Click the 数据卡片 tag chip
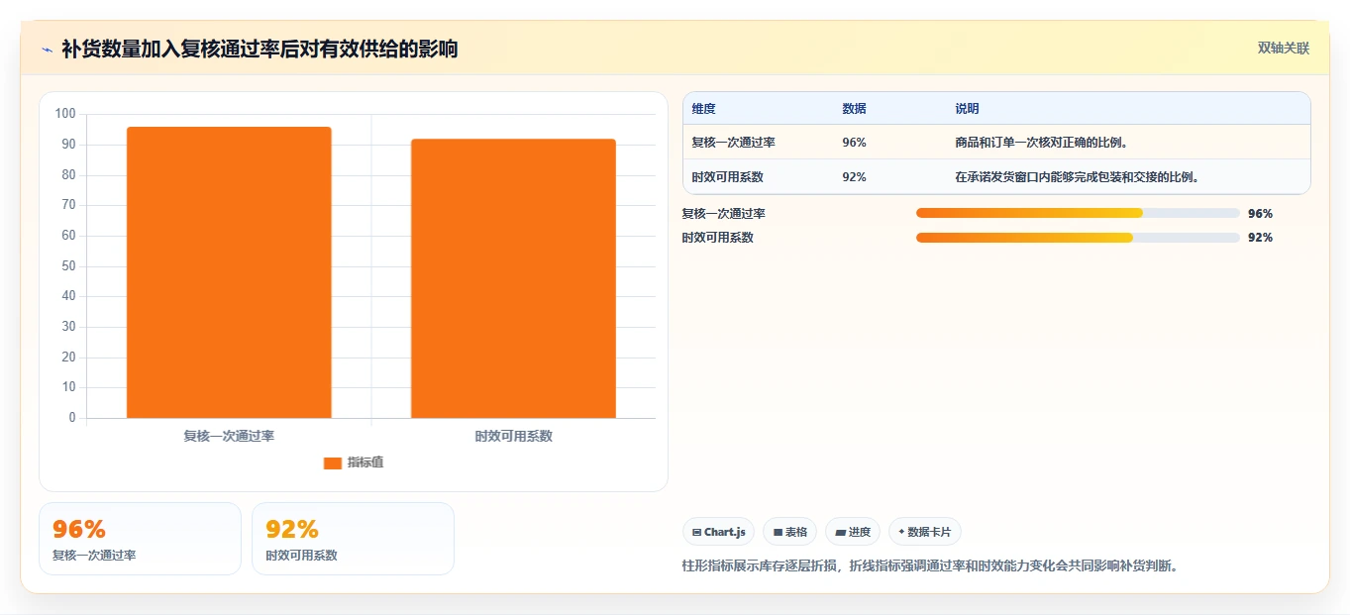The height and width of the screenshot is (615, 1350). pyautogui.click(x=925, y=532)
